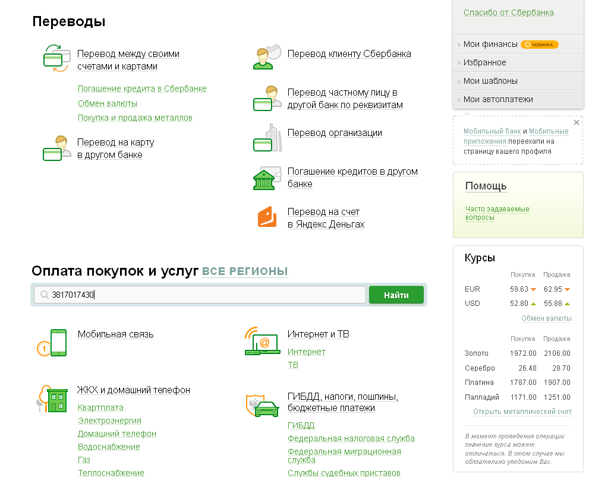Open Спасибо от Сбербанка link

(508, 12)
